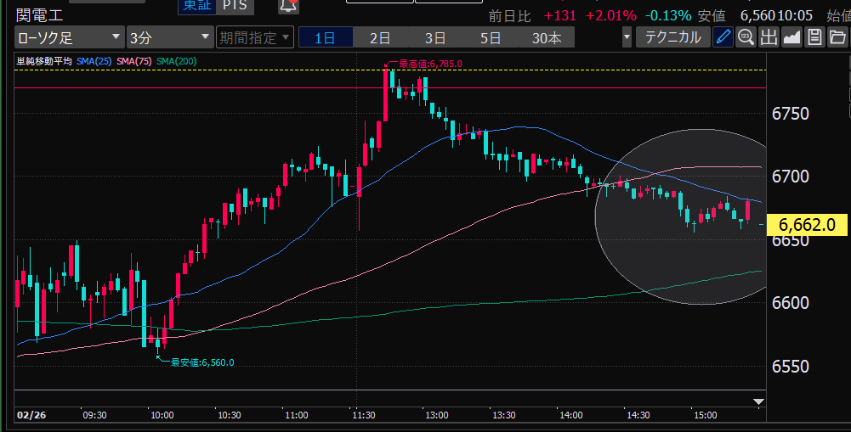The image size is (851, 432).
Task: Click the small triangle below price axis
Action: [759, 401]
